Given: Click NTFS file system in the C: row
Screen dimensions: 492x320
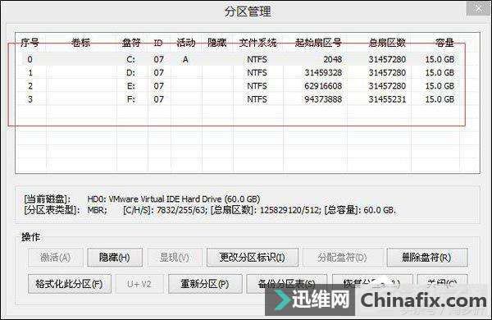Looking at the screenshot, I should [257, 59].
